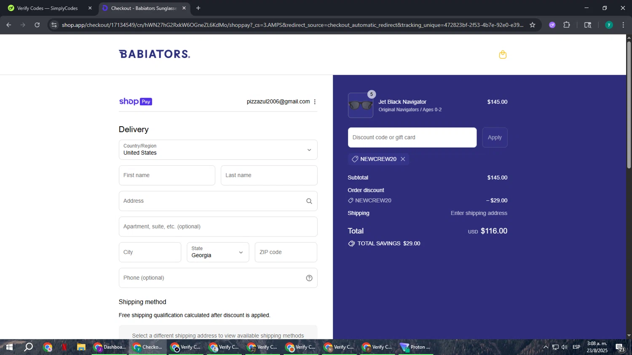The width and height of the screenshot is (632, 355).
Task: Click the Babiators logo
Action: pyautogui.click(x=154, y=54)
